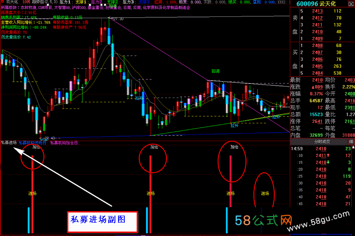
Task: Close the 600096 quote panel
Action: [x=351, y=4]
